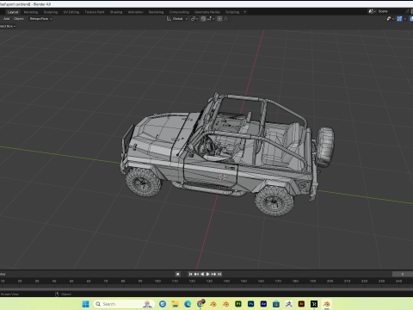Open the Add menu in viewport header

(x=6, y=19)
